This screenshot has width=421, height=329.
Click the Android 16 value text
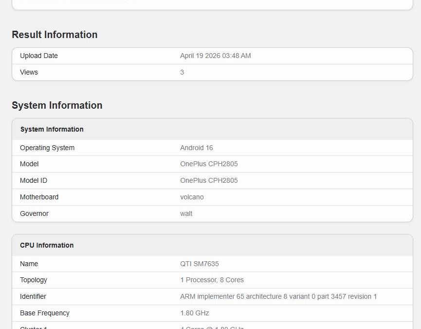tap(197, 148)
